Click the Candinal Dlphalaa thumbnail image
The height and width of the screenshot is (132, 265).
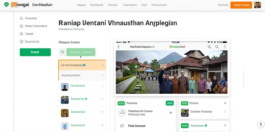tap(185, 113)
